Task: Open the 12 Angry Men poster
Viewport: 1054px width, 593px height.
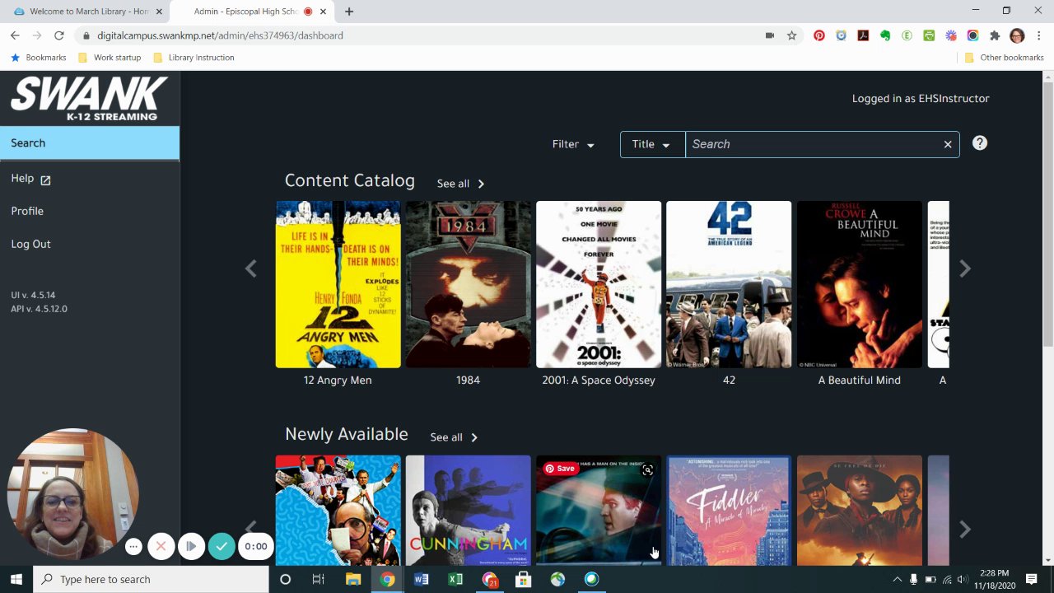Action: [x=338, y=284]
